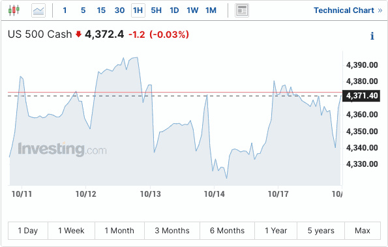
Task: Click the red down arrow indicator
Action: [x=78, y=34]
